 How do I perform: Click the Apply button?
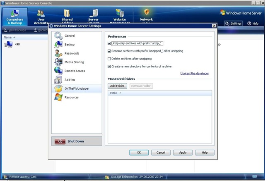pos(183,152)
